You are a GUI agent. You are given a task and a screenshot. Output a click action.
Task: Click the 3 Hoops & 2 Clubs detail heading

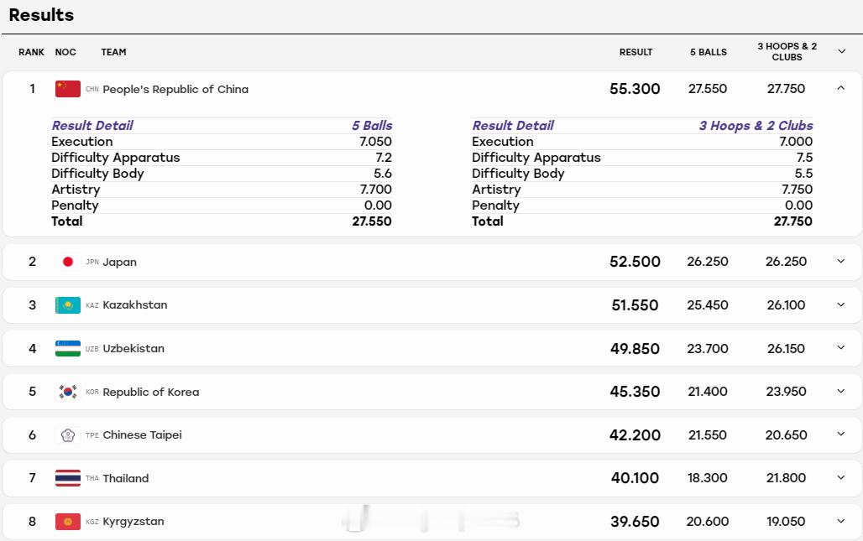coord(756,125)
